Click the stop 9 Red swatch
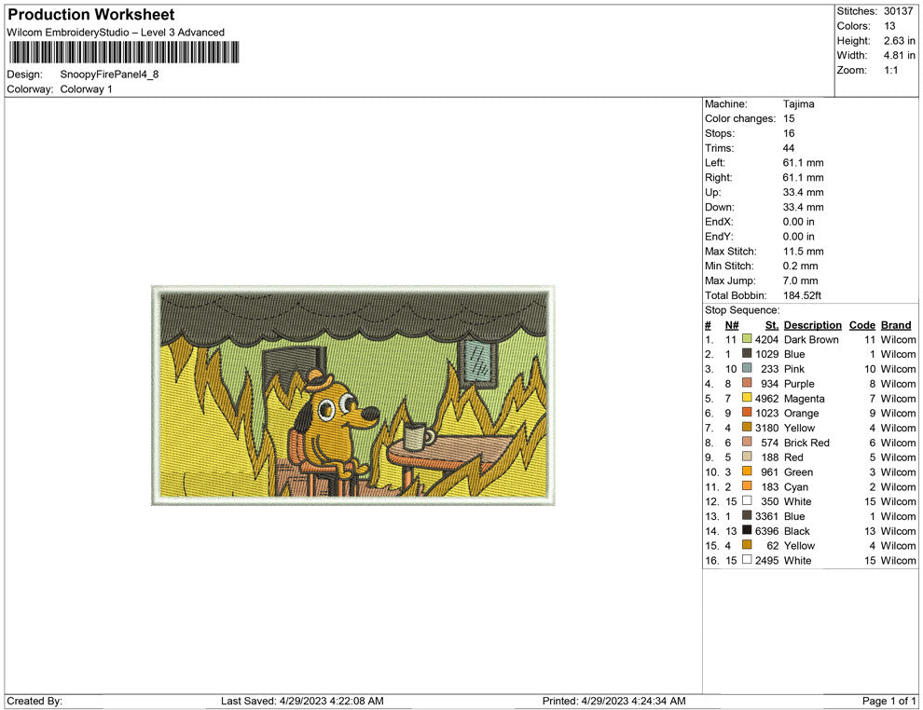The width and height of the screenshot is (923, 710). 747,457
